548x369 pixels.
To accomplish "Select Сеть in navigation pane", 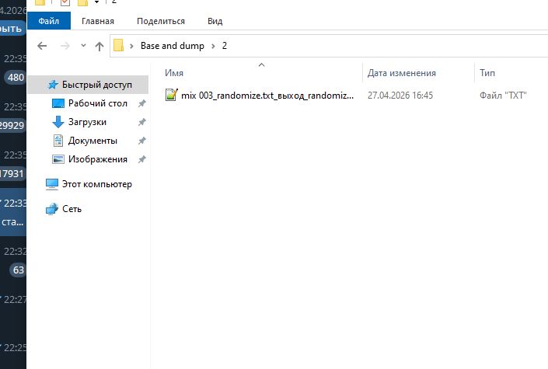I will 72,209.
